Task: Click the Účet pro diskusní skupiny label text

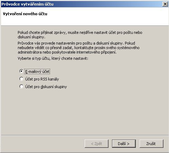Action: coord(46,87)
